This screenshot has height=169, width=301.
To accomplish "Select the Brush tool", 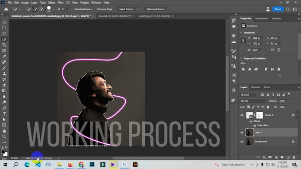I will click(x=4, y=68).
